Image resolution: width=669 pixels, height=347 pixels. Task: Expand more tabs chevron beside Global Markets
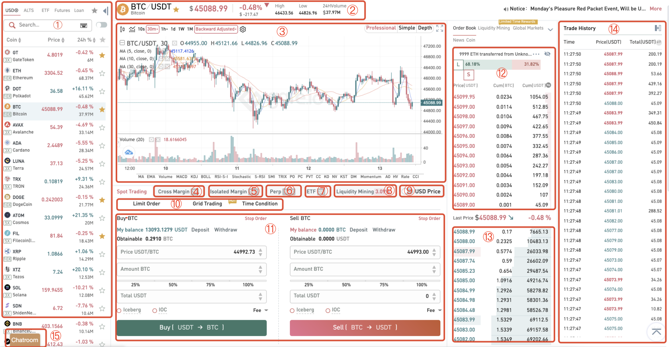(x=550, y=30)
